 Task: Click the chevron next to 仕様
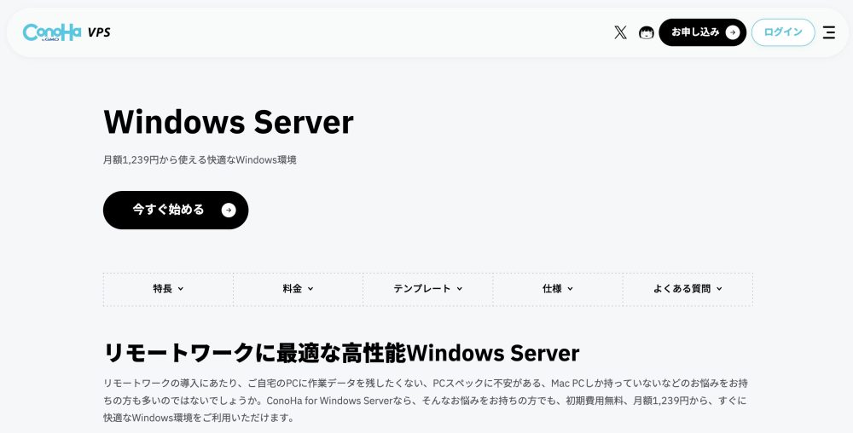[x=570, y=289]
